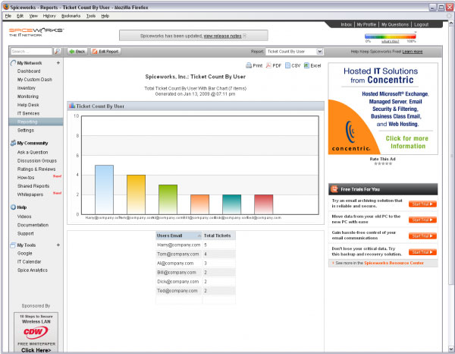Open Monitoring in sidebar
This screenshot has height=354, width=455.
[28, 96]
